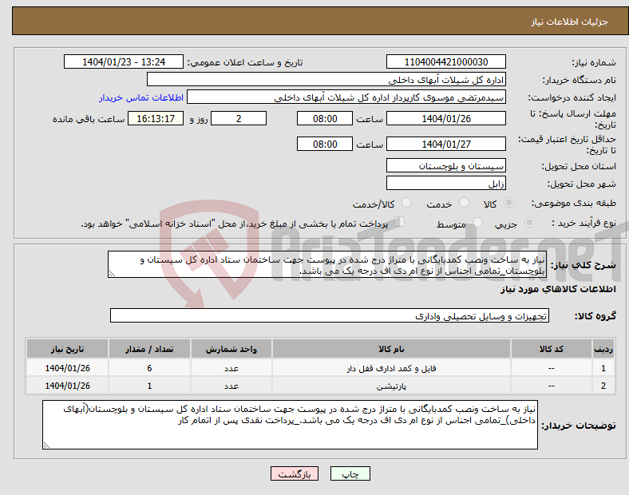The image size is (629, 495).
Task: Click the اطلاعات کالاهای مورد نیاز heading
Action: [558, 289]
